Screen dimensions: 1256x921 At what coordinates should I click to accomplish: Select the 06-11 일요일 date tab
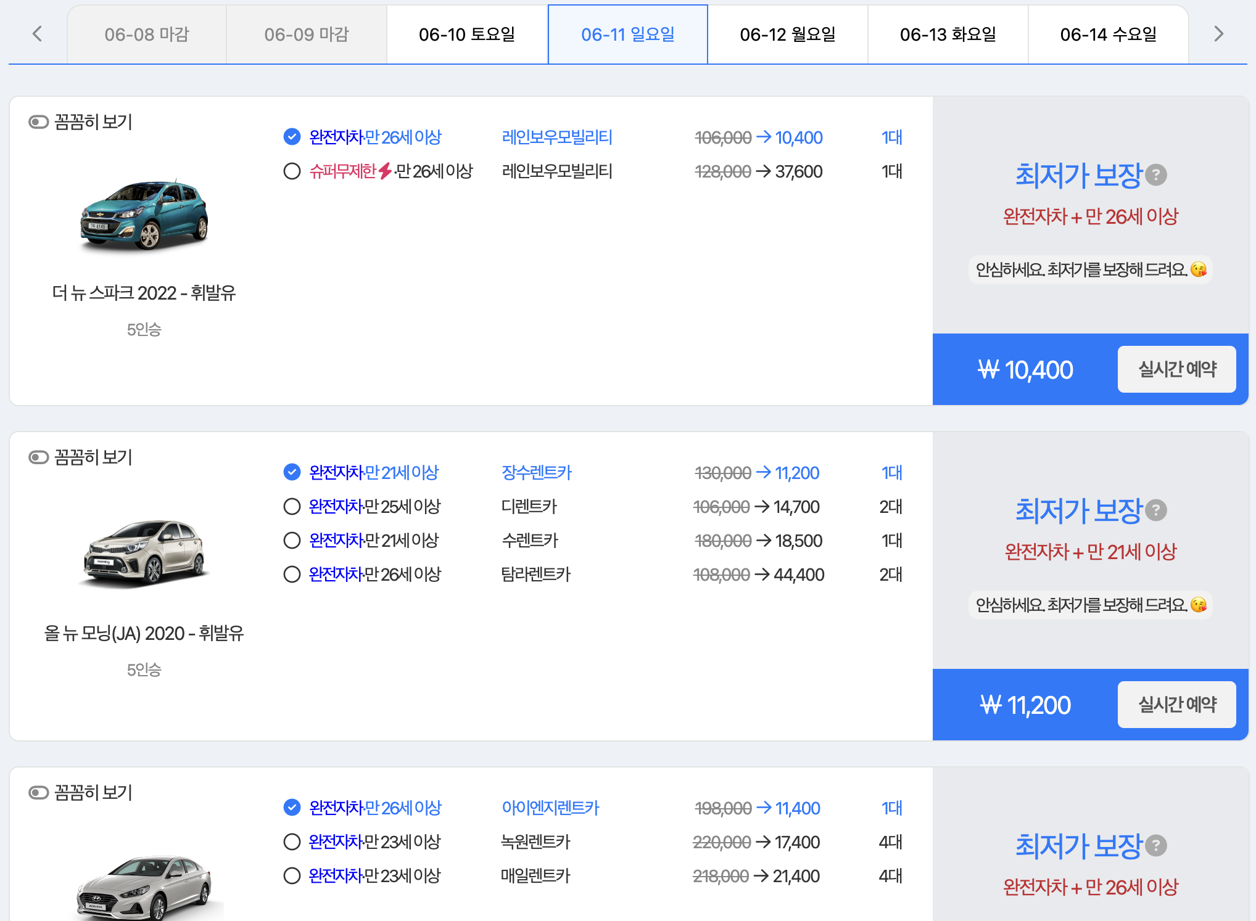pos(628,35)
